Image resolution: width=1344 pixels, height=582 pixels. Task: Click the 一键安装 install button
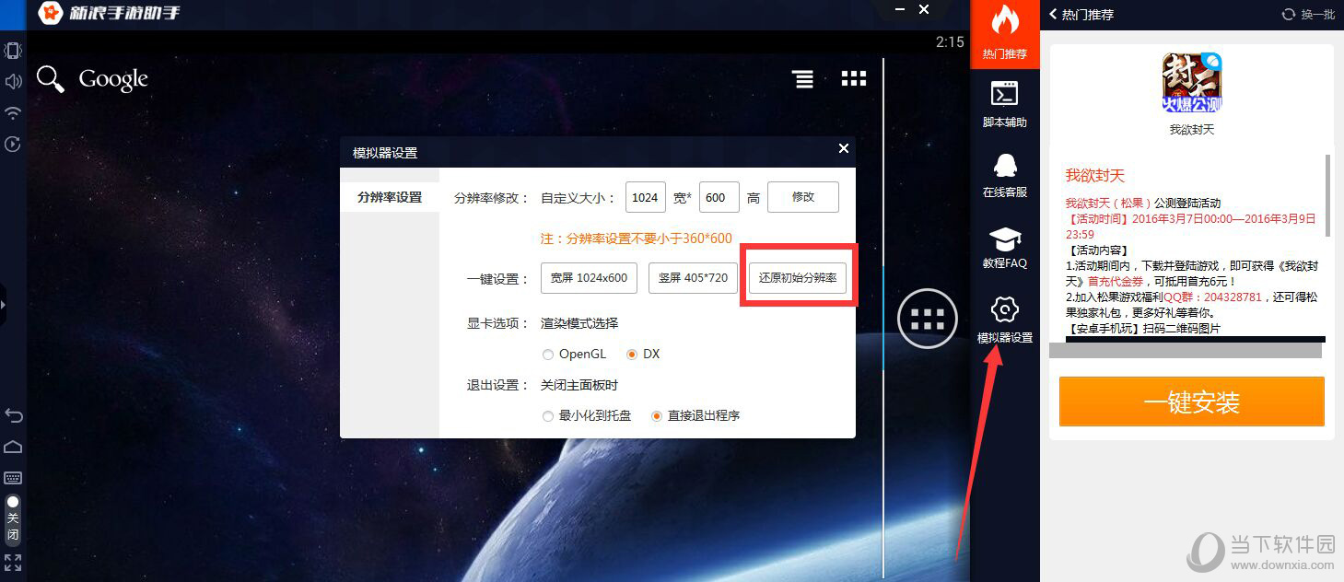click(1189, 402)
